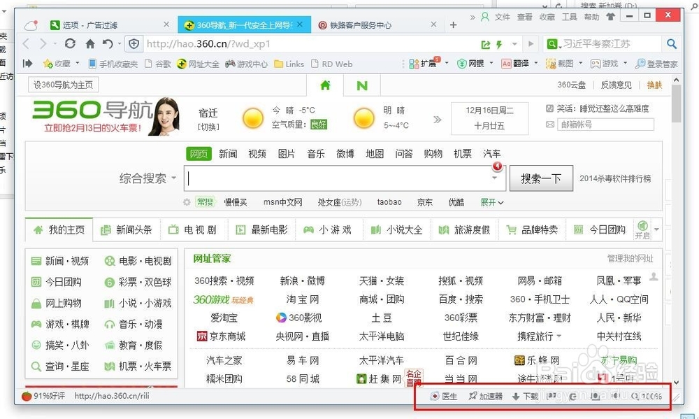Toggle the 开启 switch at tab row end
This screenshot has width=699, height=419.
(642, 229)
